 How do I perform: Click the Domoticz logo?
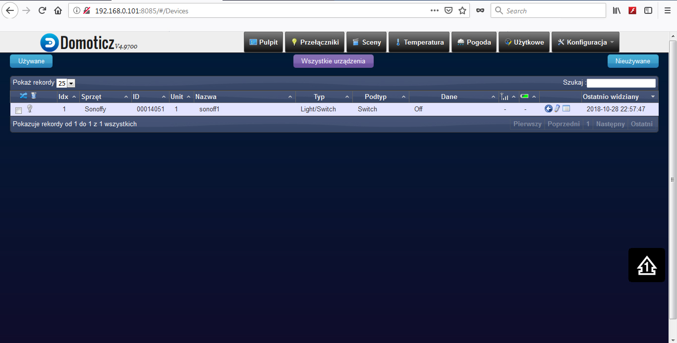89,43
